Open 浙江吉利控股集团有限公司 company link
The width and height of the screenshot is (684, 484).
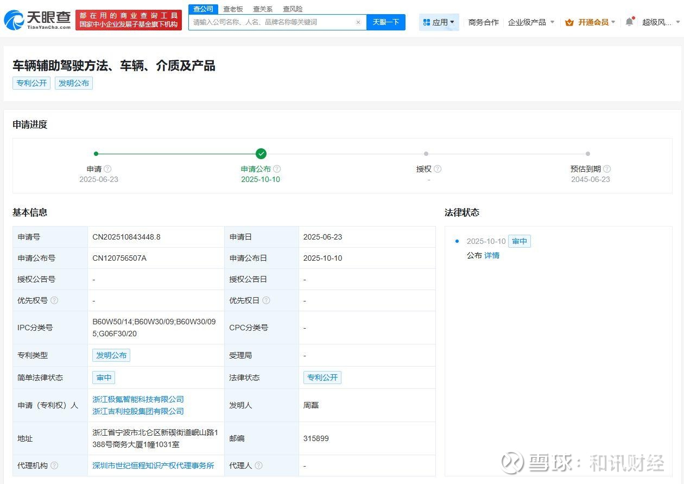(x=138, y=411)
